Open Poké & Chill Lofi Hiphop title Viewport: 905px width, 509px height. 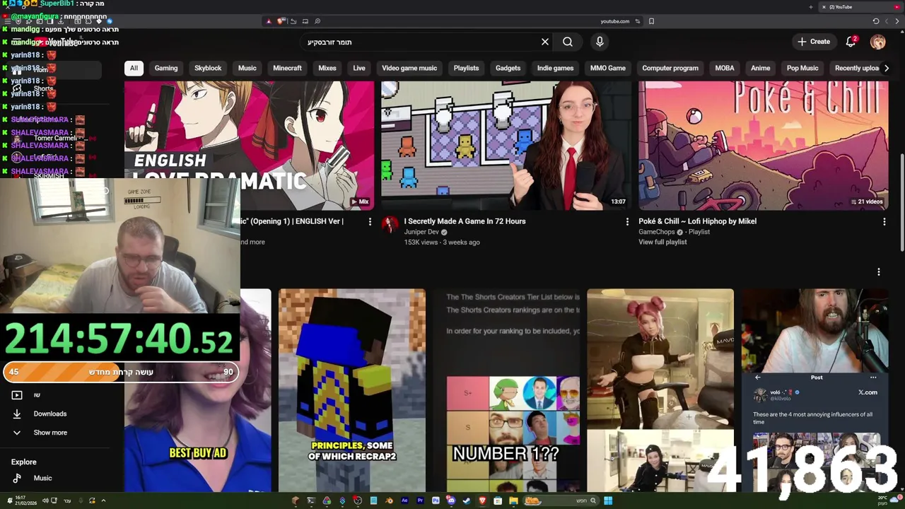pos(697,221)
